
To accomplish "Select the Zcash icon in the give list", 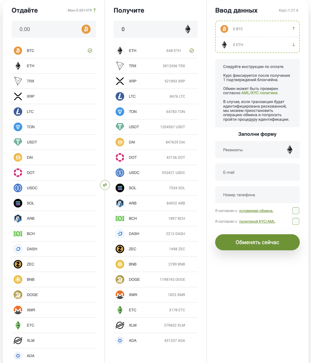I will pyautogui.click(x=18, y=264).
